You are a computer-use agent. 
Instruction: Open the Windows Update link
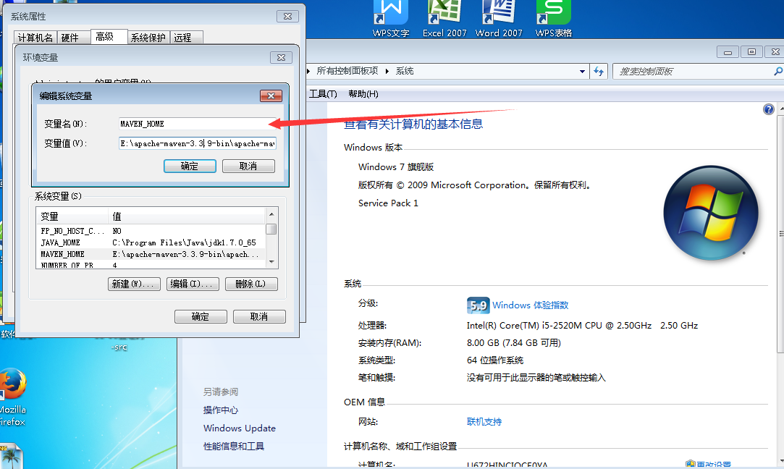(239, 428)
